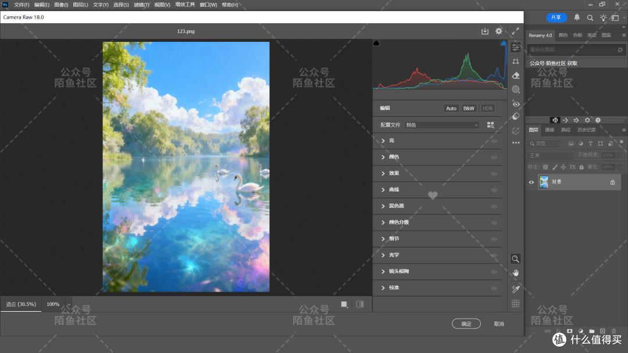628x353 pixels.
Task: Expand the 颜色分级 panel
Action: tap(383, 222)
